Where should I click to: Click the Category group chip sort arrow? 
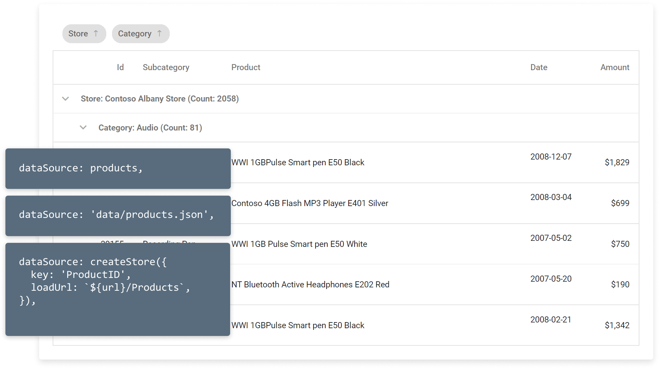point(159,33)
